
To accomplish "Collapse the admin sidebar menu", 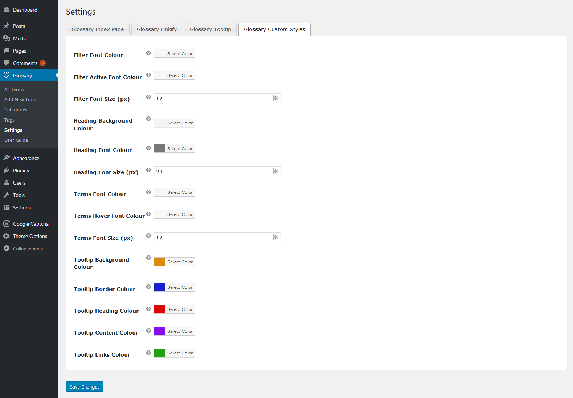I will pyautogui.click(x=24, y=249).
